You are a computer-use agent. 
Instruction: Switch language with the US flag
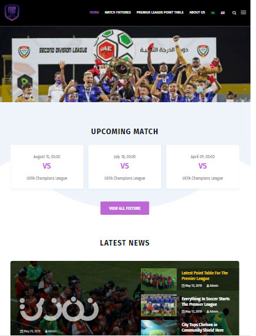point(223,13)
